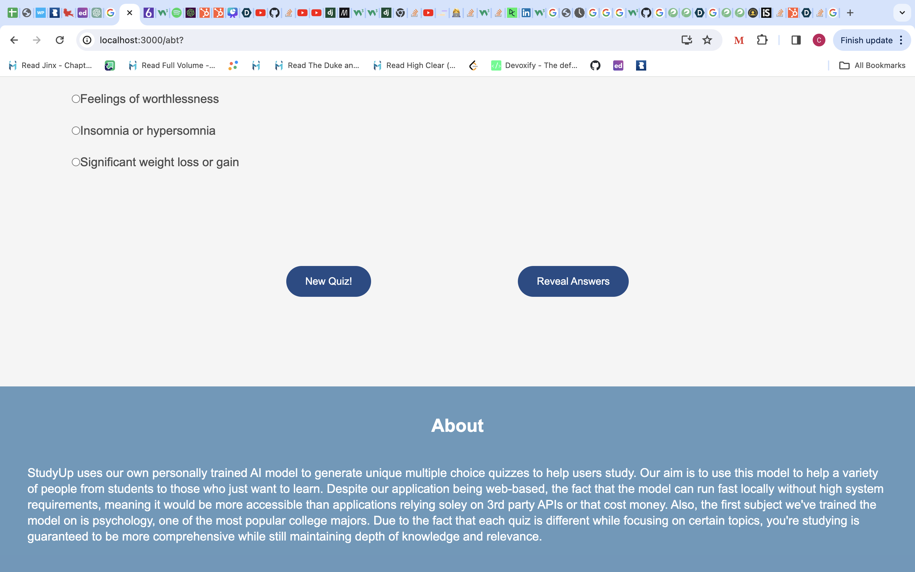Image resolution: width=915 pixels, height=572 pixels.
Task: Open the side panel icon
Action: (x=796, y=40)
